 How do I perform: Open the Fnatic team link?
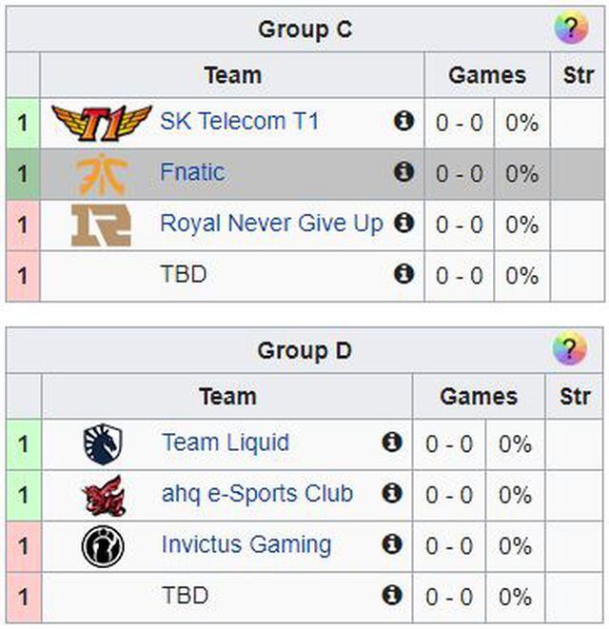tap(192, 172)
